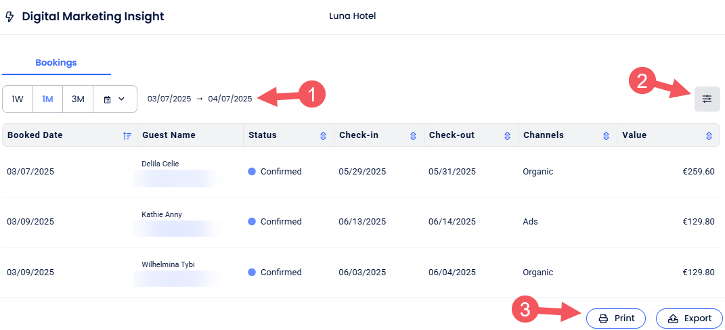Sort by Value column icon
Viewport: 725px width, 330px height.
point(709,135)
